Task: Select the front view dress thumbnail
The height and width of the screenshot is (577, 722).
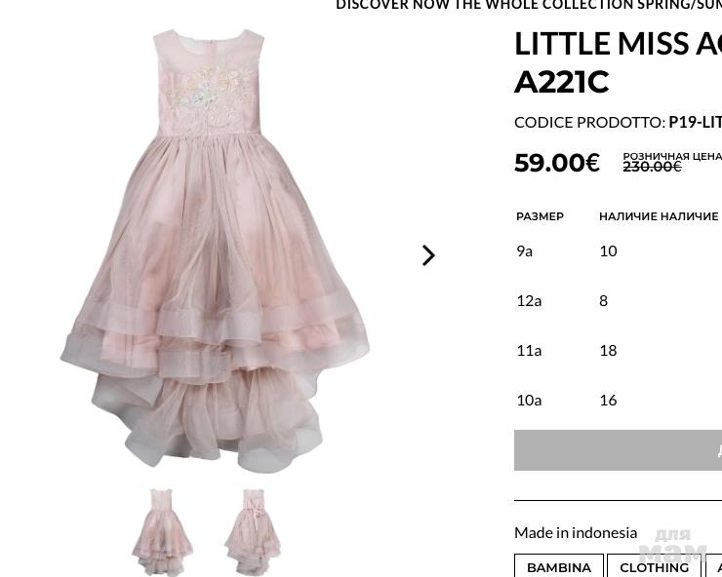Action: click(x=162, y=532)
